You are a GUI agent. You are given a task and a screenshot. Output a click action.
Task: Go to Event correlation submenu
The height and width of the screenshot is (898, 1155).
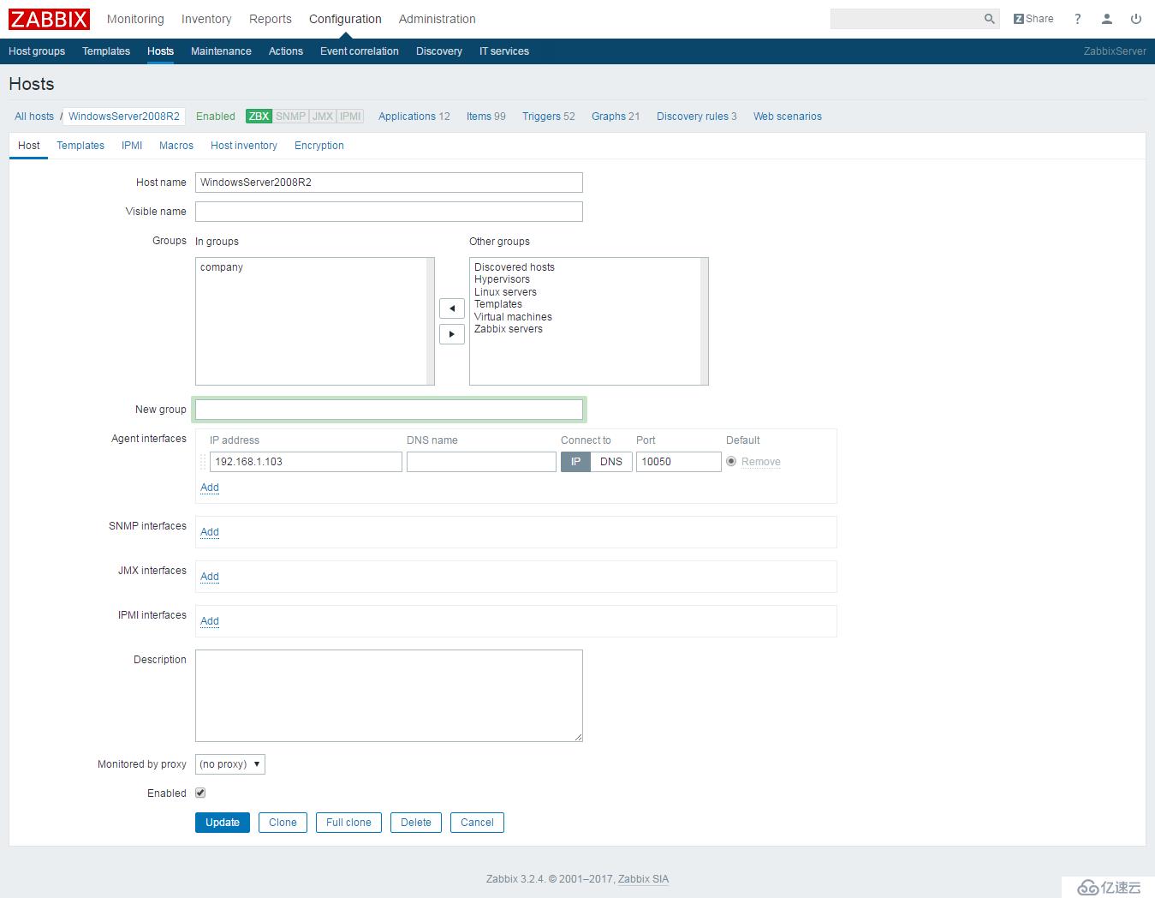click(x=360, y=51)
